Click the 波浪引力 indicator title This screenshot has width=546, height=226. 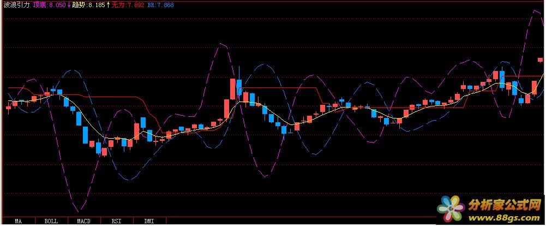16,5
